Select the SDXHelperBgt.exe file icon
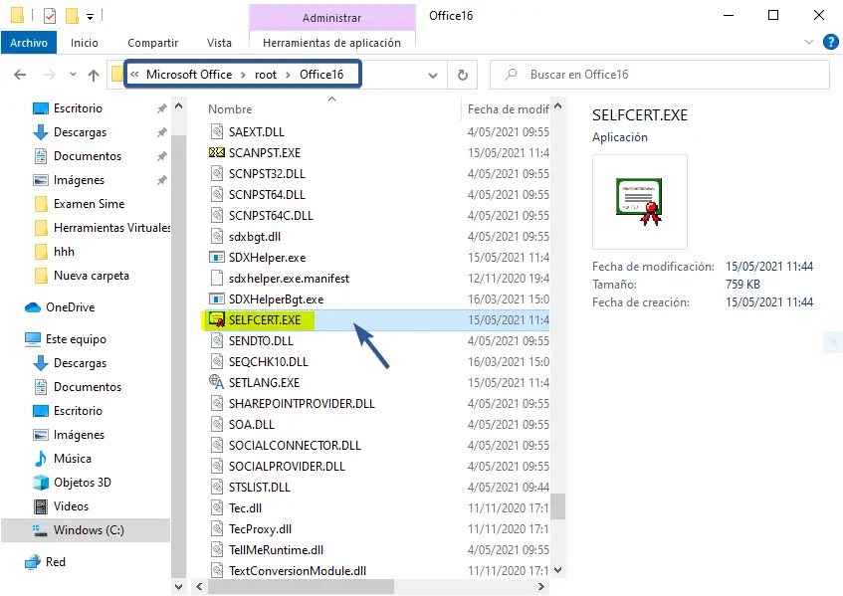 (x=217, y=299)
